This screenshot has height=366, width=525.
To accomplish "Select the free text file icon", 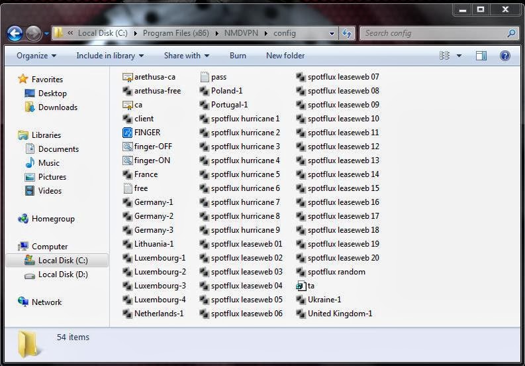I will (127, 188).
